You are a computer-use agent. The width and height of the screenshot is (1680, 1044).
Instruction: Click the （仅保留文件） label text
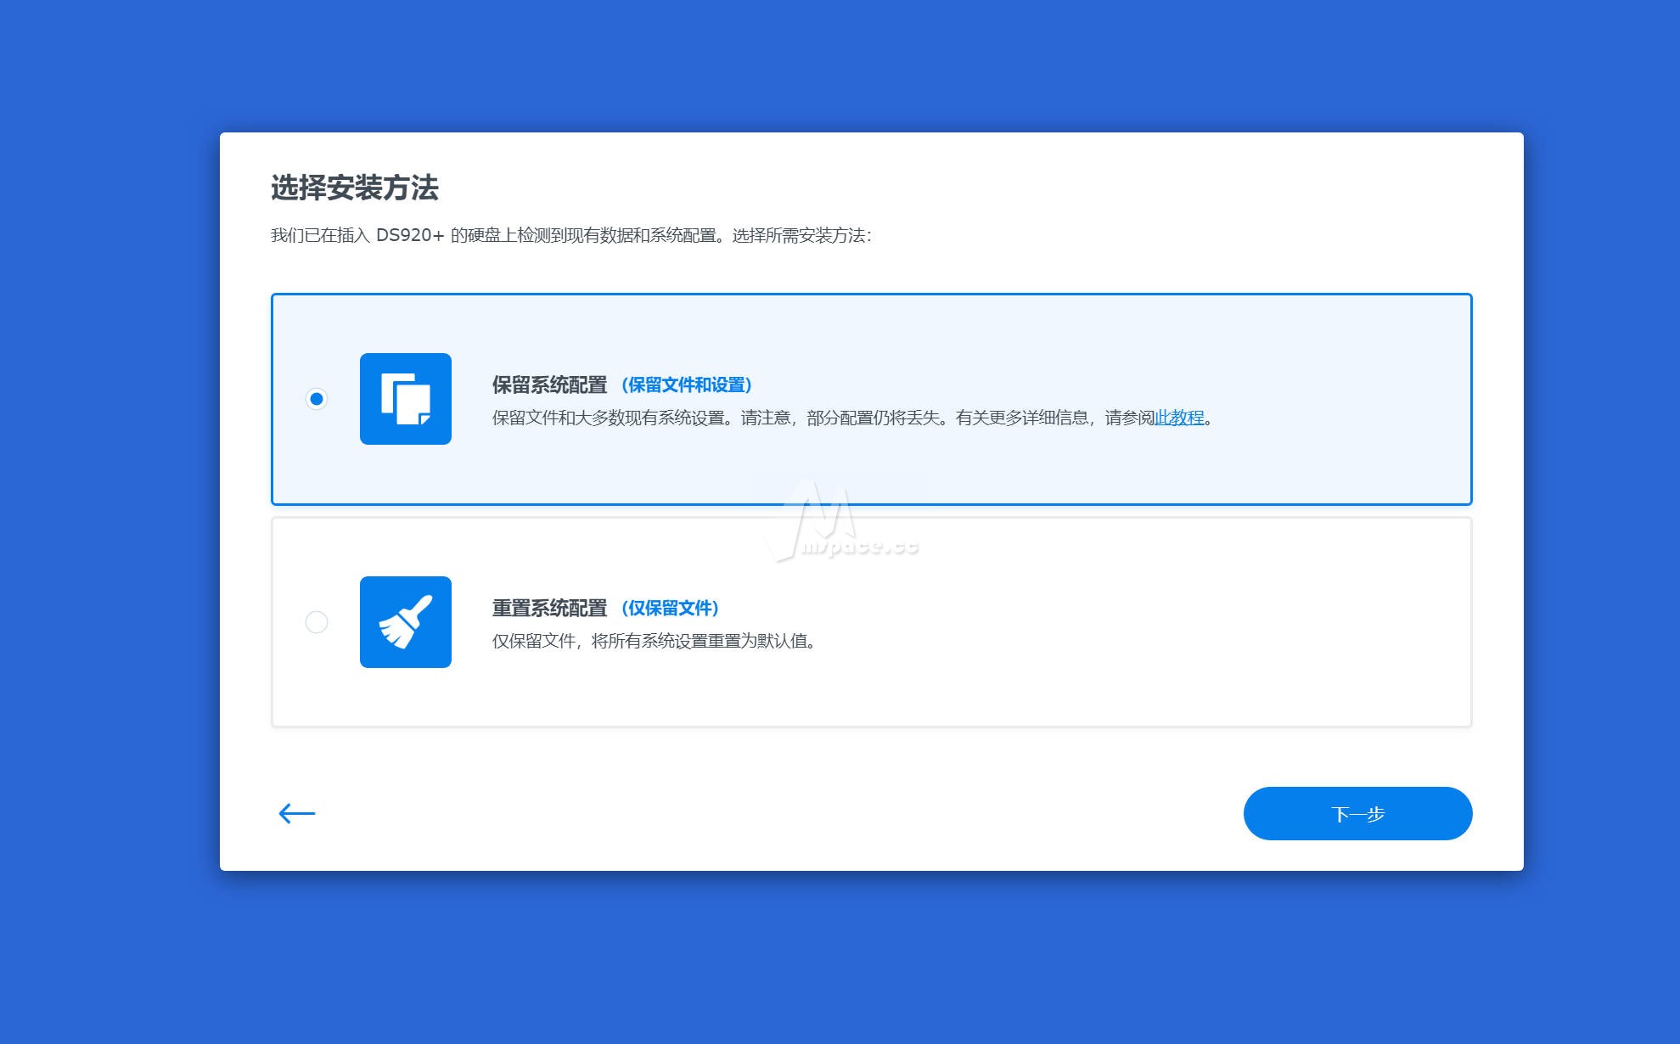pyautogui.click(x=670, y=608)
